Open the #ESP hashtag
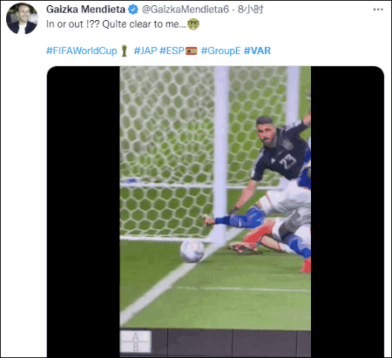The image size is (392, 358). (x=172, y=51)
